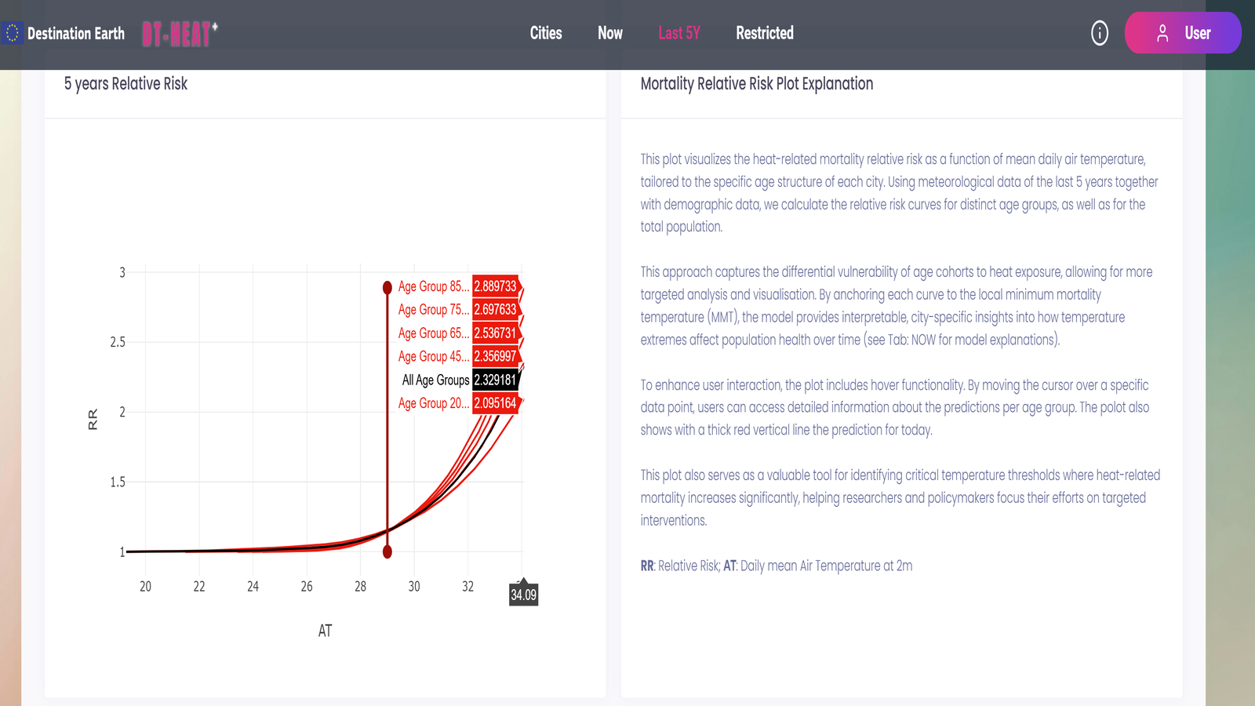Switch to the Now tab
1255x706 pixels.
click(609, 33)
